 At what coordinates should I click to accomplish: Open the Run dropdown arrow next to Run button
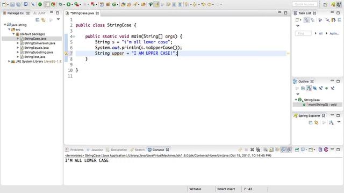pos(72,4)
